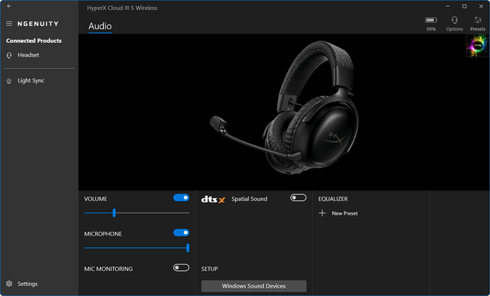Click the battery status icon
490x296 pixels.
[x=430, y=20]
